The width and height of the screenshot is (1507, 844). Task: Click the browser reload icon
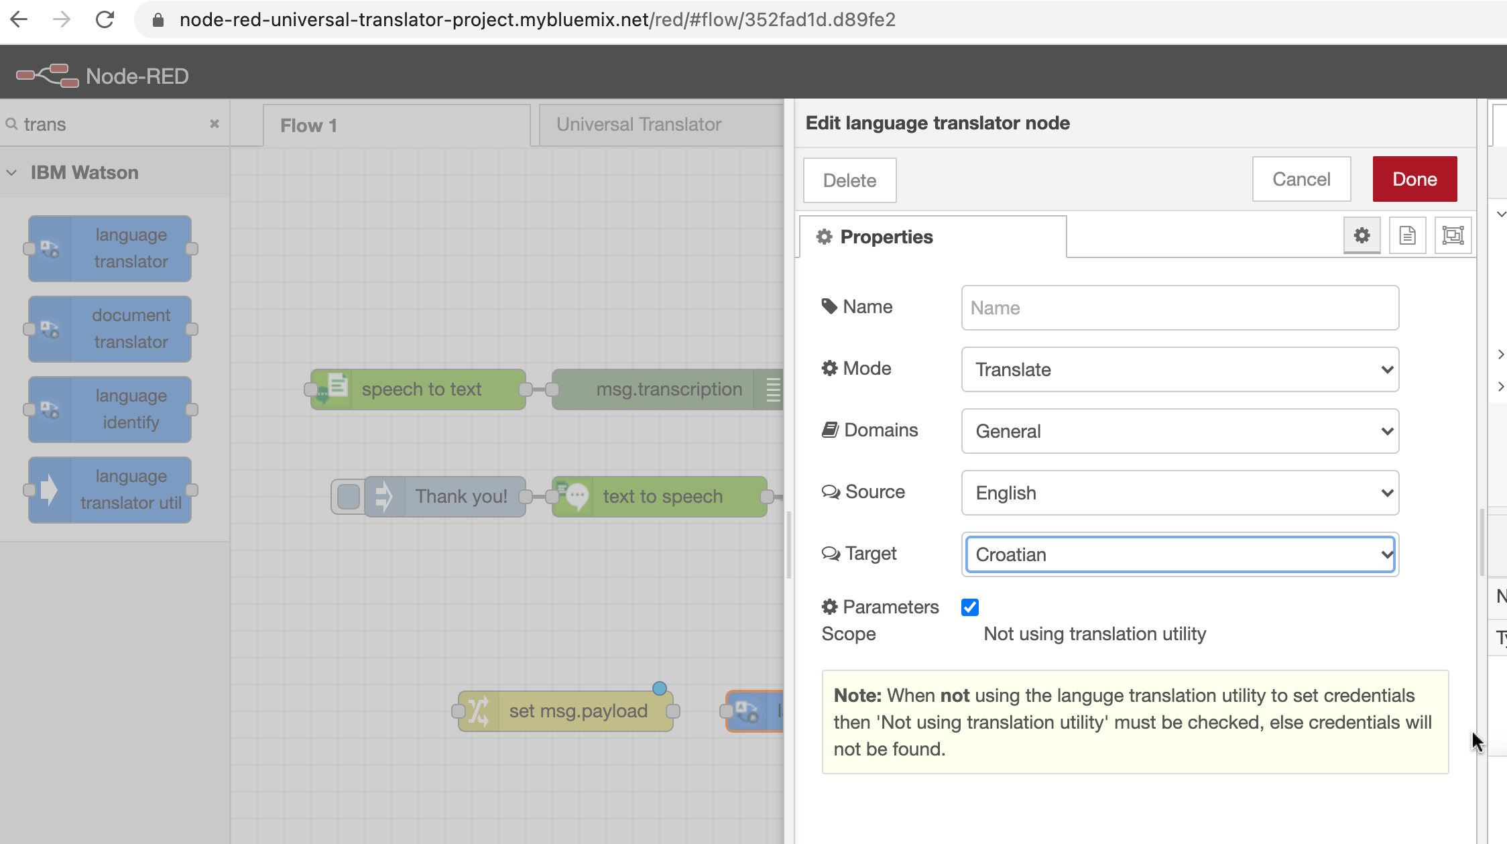tap(105, 19)
